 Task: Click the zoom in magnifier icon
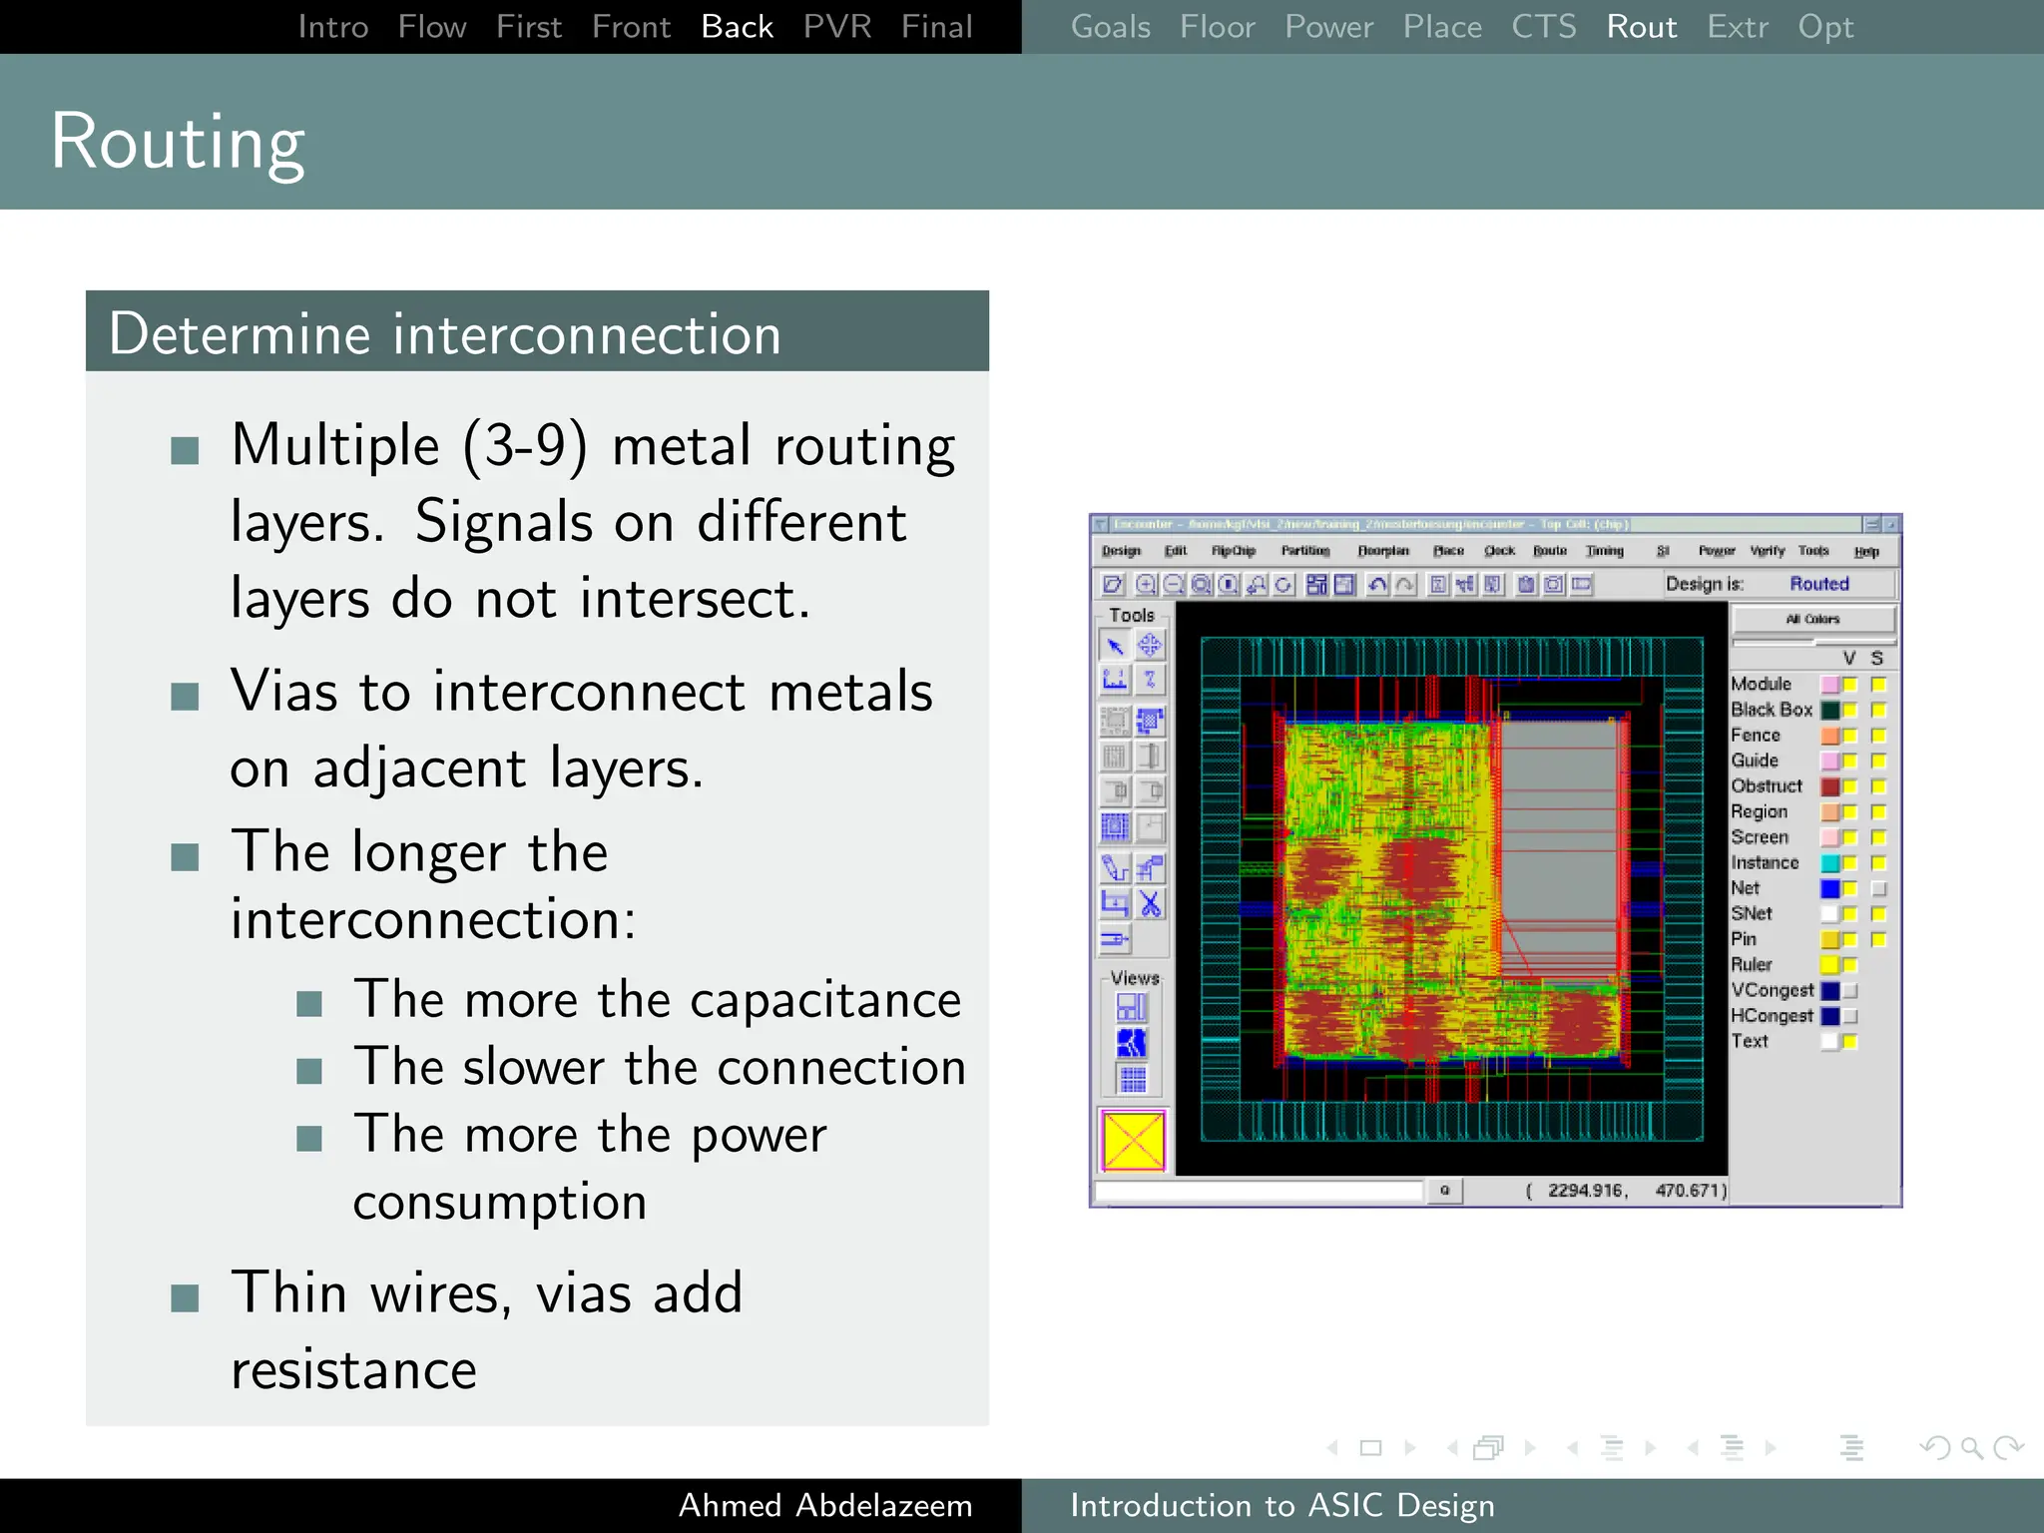(x=1146, y=585)
